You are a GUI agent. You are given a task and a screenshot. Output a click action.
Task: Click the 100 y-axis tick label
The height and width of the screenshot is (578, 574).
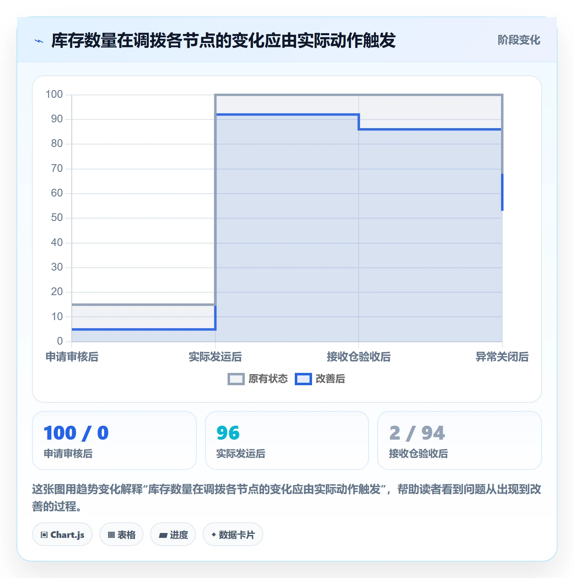point(54,95)
